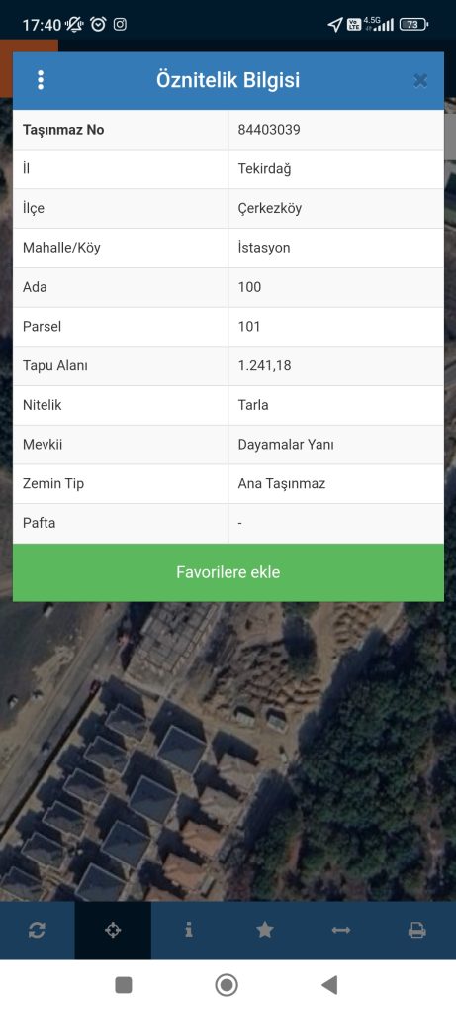Select the horizontal arrows measure tool
The image size is (456, 1014).
341,930
